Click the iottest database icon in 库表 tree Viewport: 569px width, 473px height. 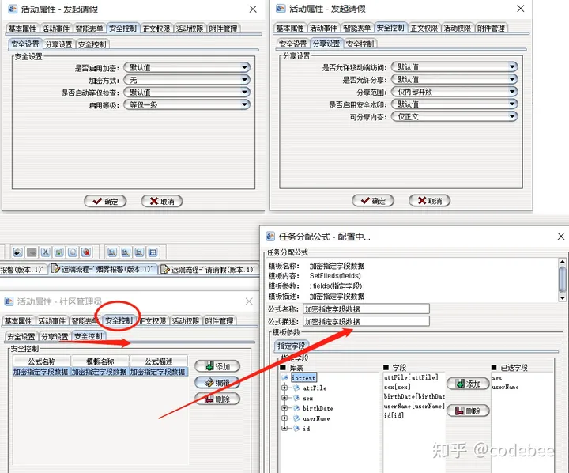click(284, 378)
